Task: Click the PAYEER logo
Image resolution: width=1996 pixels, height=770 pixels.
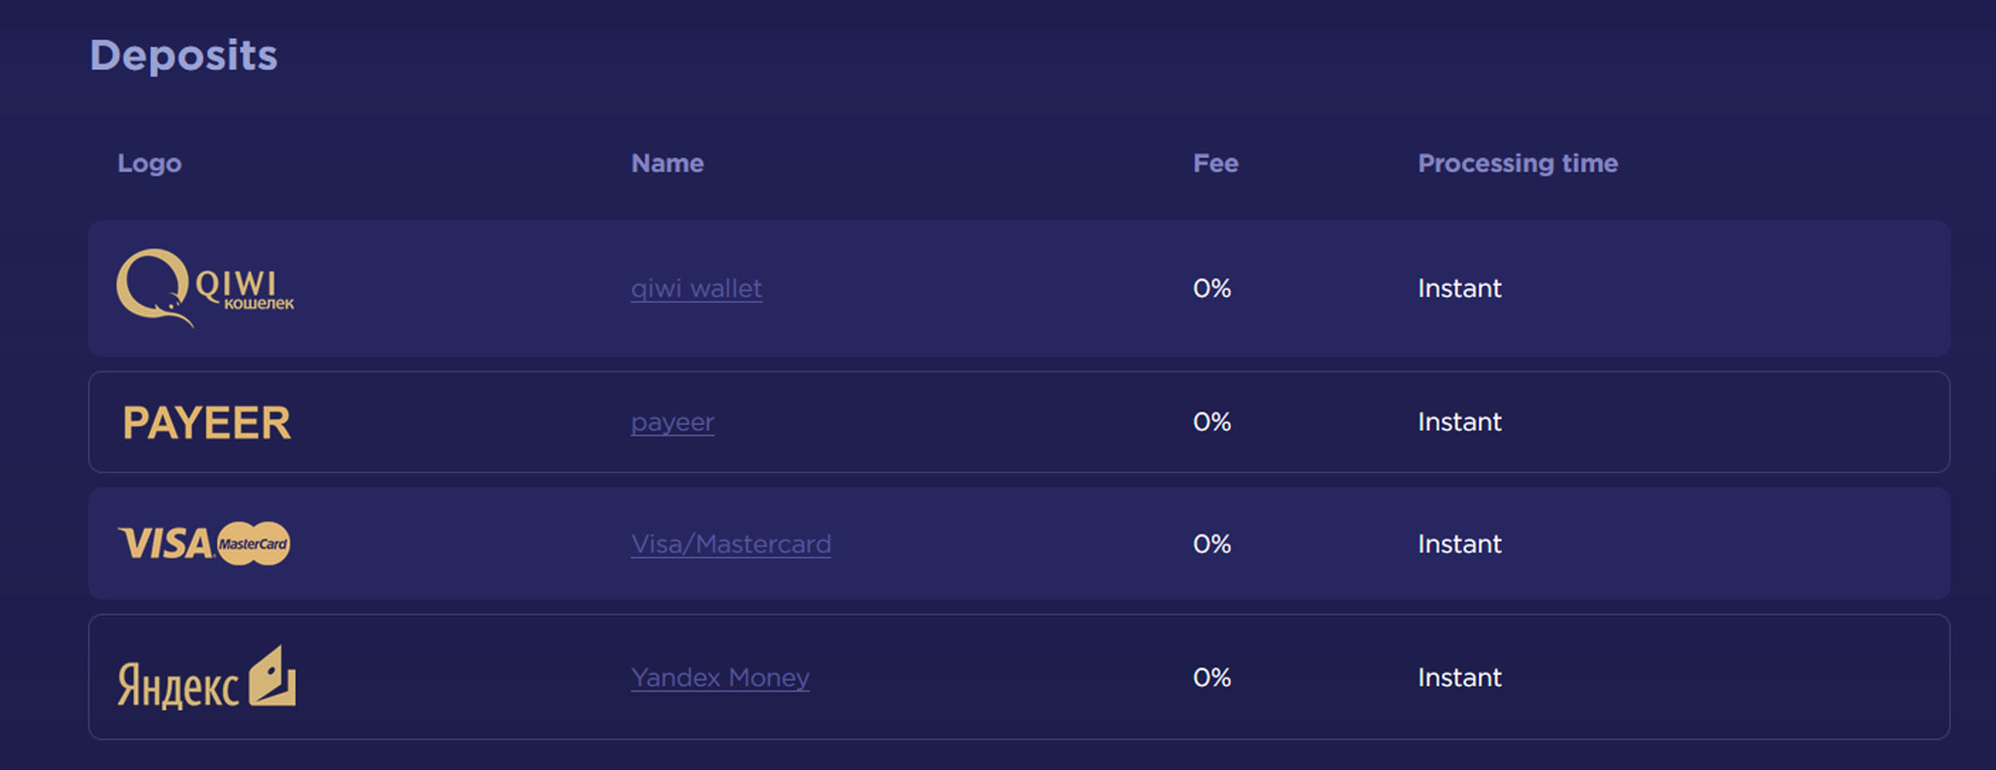Action: pos(206,422)
